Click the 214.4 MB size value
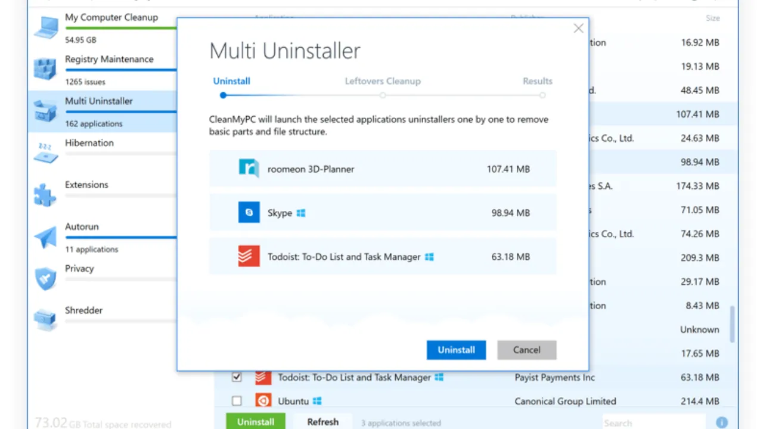763x429 pixels. [700, 401]
